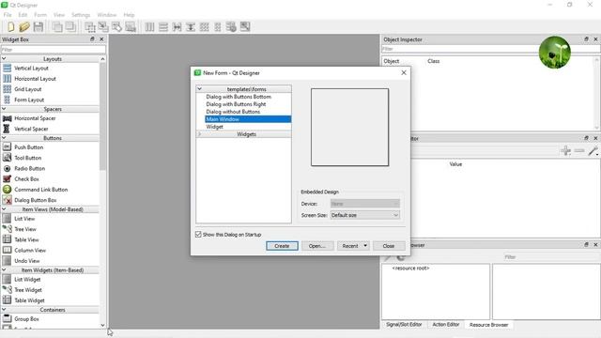Viewport: 601px width, 338px height.
Task: Toggle Show this Dialog on Startup checkbox
Action: pos(198,234)
